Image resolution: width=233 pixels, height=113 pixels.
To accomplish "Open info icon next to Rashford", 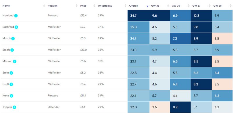I will point(16,27).
